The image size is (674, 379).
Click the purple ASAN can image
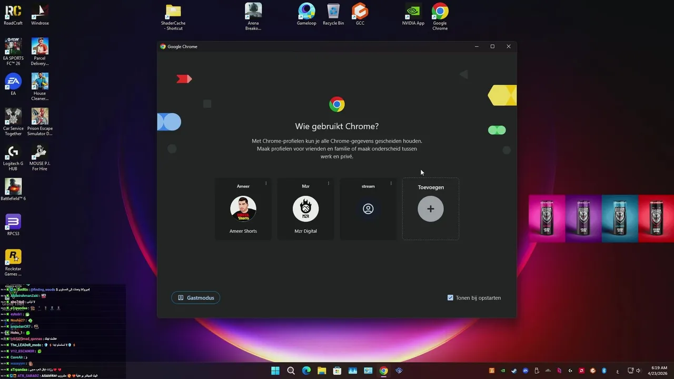pyautogui.click(x=583, y=218)
